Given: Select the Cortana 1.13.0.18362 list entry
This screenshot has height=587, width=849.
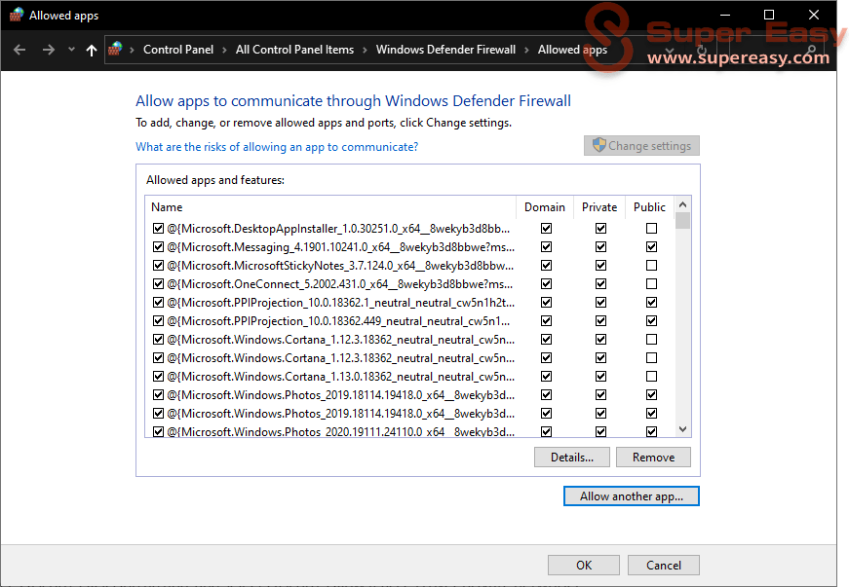Looking at the screenshot, I should (340, 376).
